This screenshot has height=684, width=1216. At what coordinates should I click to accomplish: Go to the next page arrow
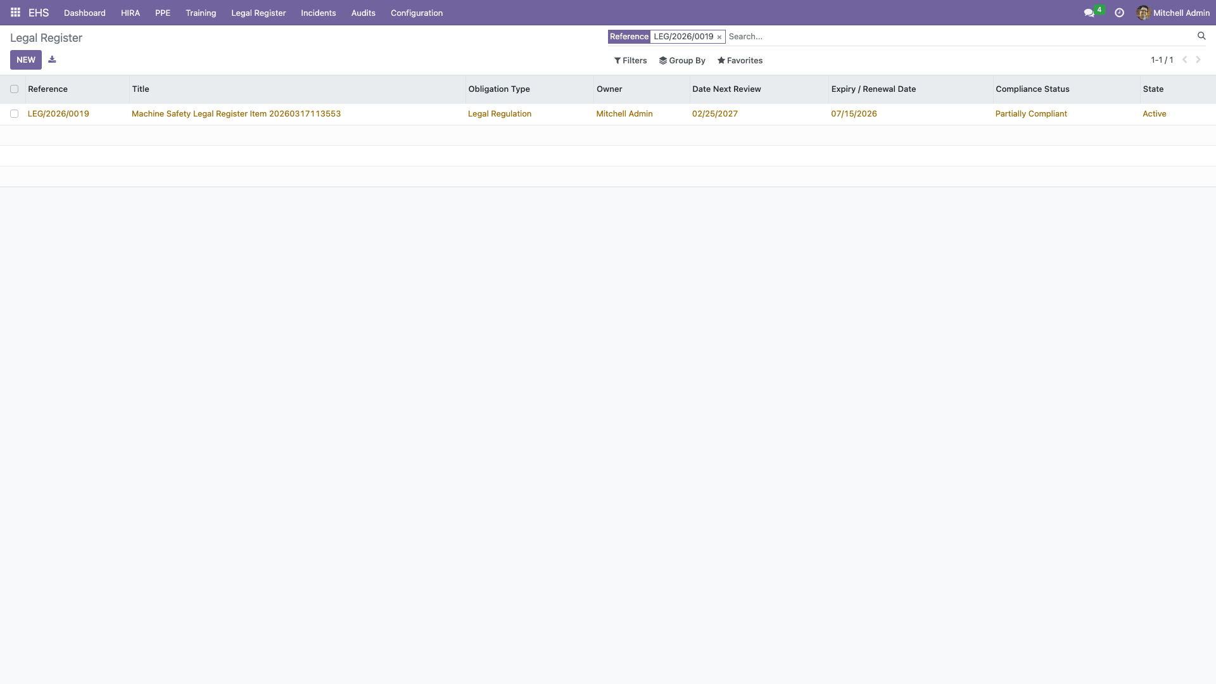pyautogui.click(x=1198, y=60)
